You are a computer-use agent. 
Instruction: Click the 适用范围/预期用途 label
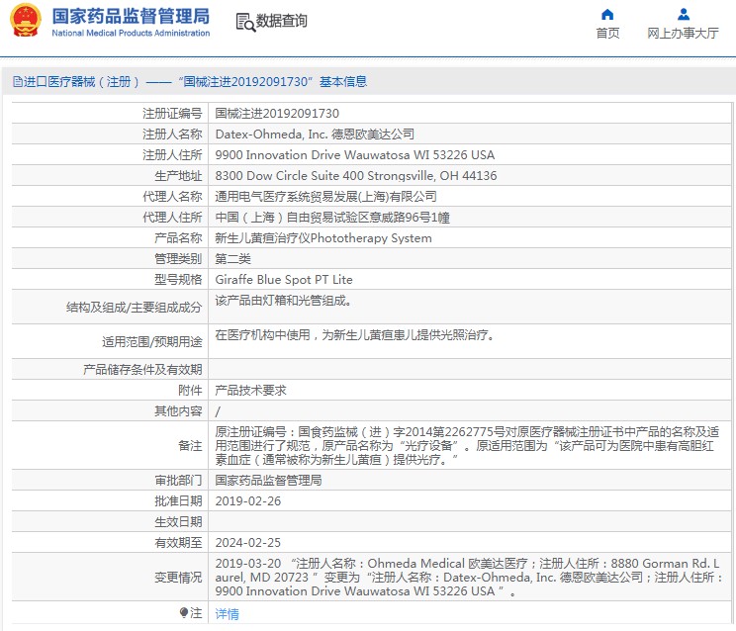click(x=151, y=342)
